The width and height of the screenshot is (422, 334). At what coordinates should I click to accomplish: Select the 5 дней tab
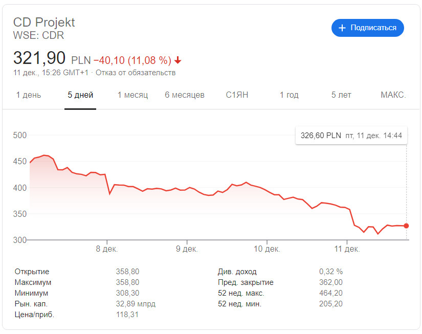(80, 95)
